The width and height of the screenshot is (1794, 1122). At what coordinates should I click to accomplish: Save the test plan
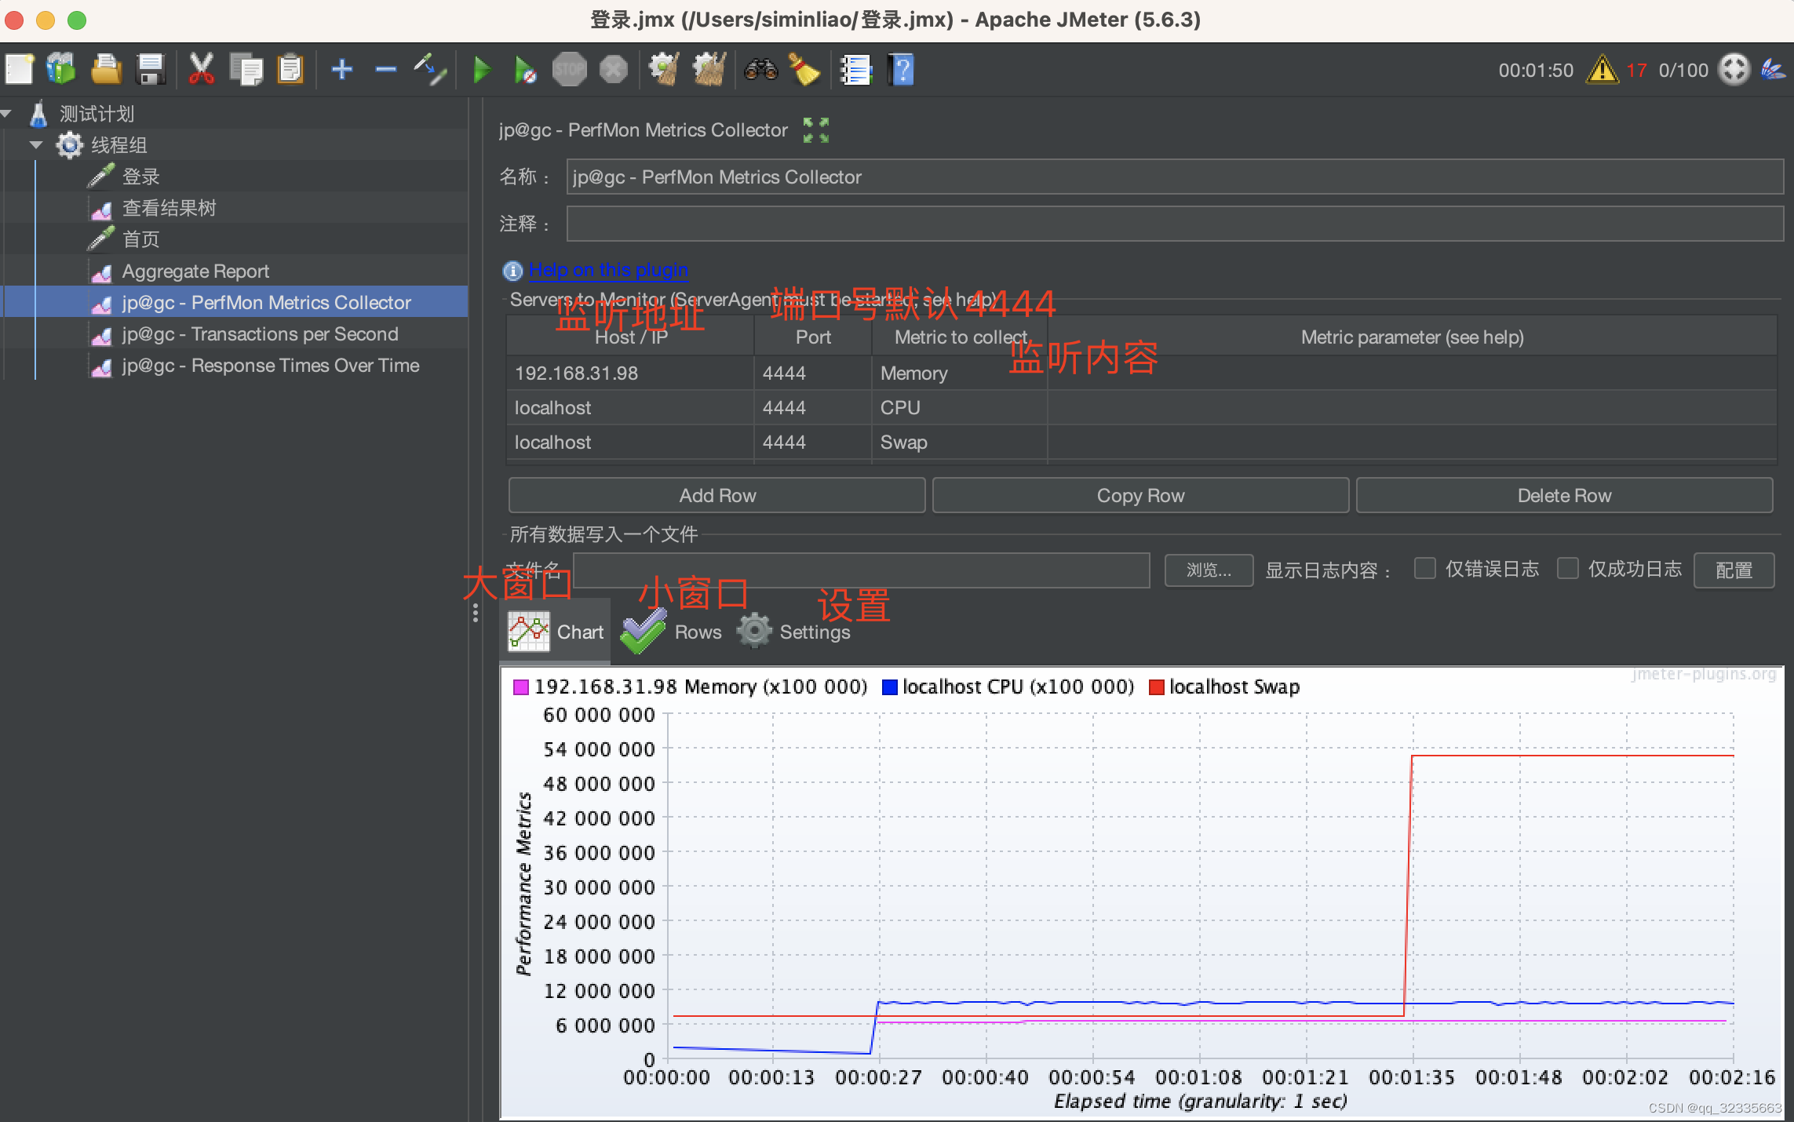pyautogui.click(x=151, y=69)
